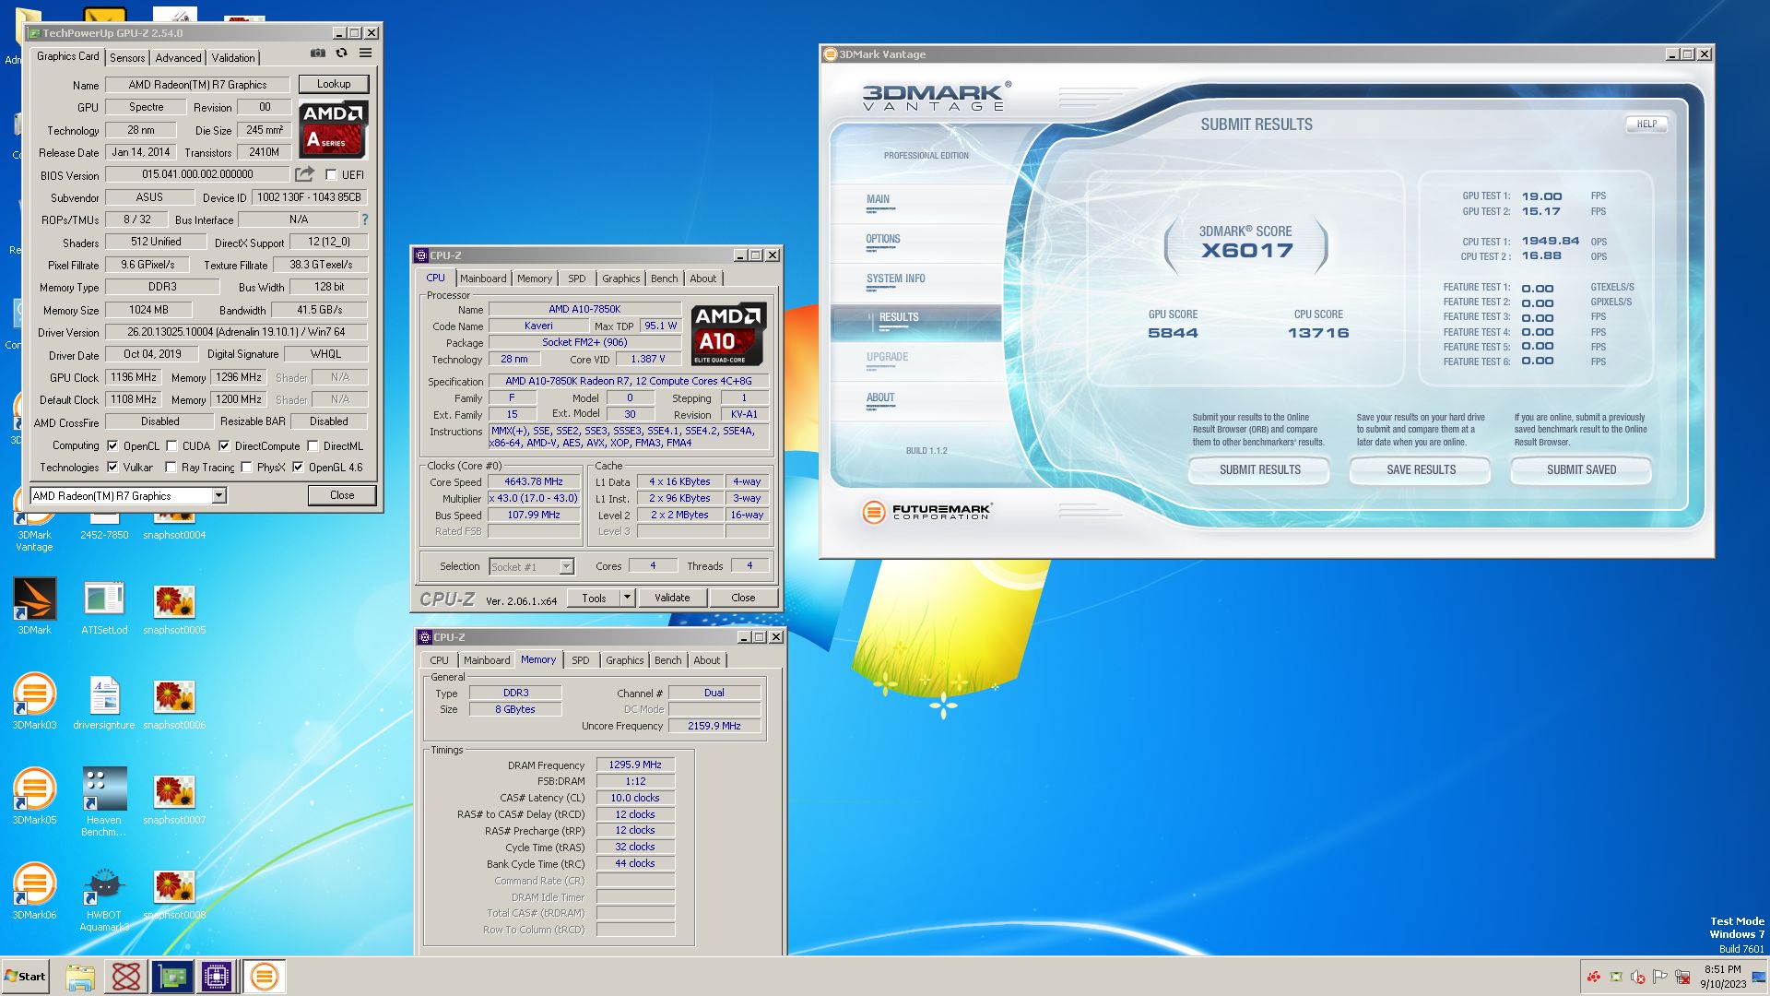The image size is (1770, 996).
Task: Click Windows Explorer taskbar icon
Action: 80,977
